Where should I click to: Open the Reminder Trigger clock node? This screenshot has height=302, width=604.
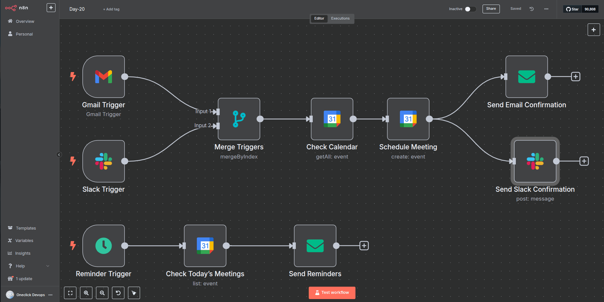[103, 246]
